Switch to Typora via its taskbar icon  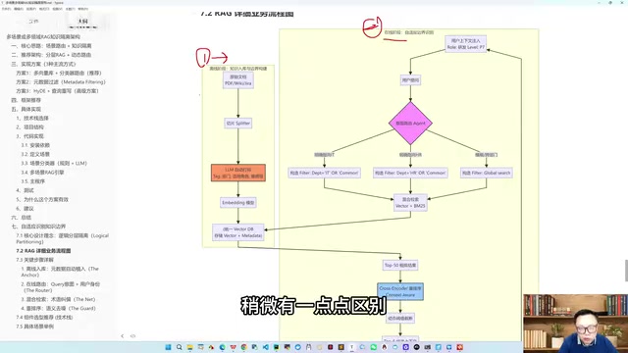(x=352, y=347)
